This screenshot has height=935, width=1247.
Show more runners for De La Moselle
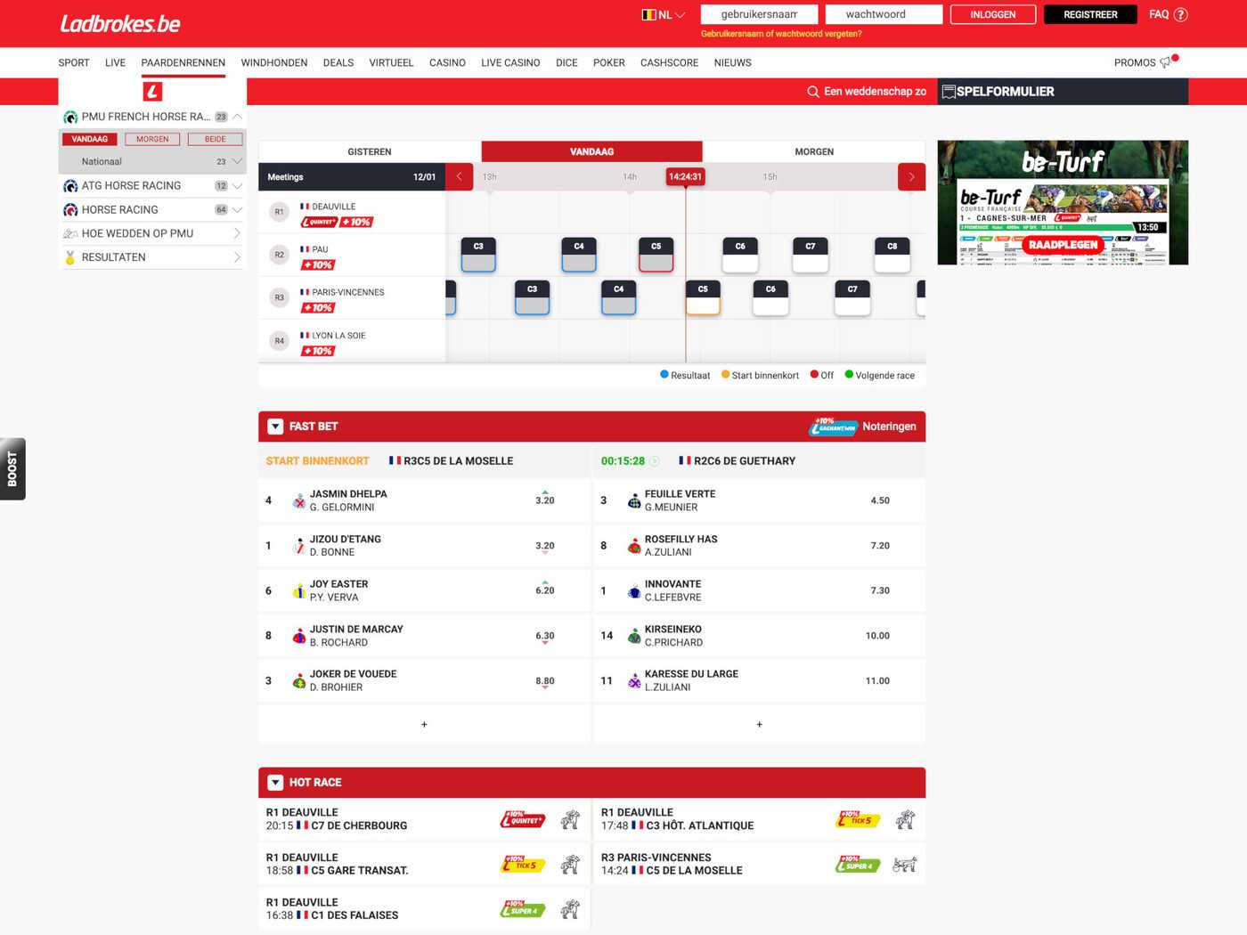(x=424, y=724)
